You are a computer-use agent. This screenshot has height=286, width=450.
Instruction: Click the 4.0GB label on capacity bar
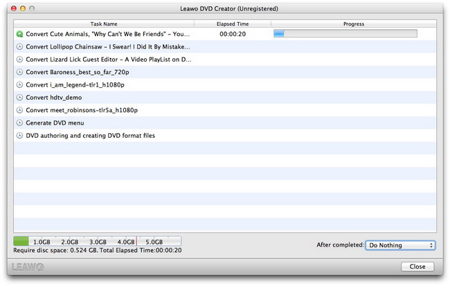[126, 242]
